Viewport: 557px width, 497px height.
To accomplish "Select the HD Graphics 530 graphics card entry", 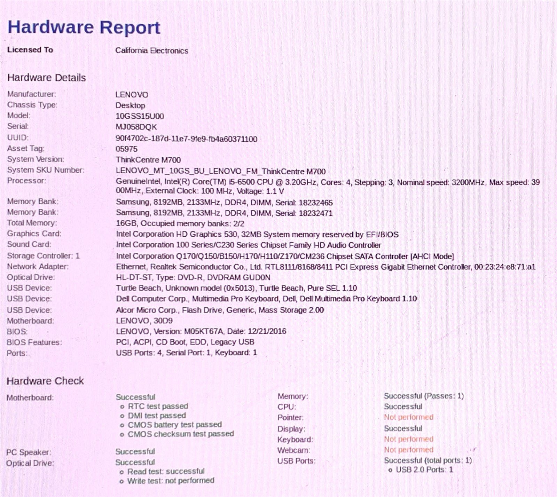I will (x=257, y=234).
